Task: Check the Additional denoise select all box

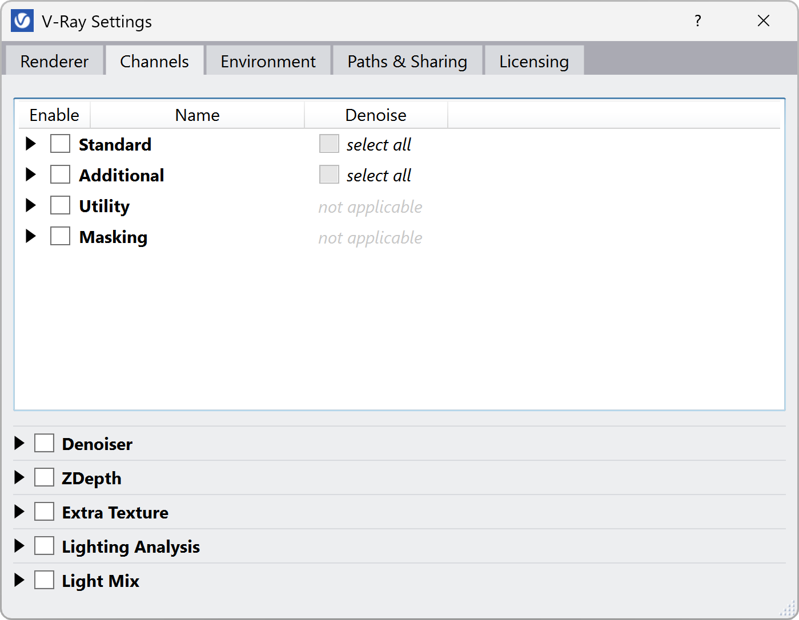Action: [329, 175]
